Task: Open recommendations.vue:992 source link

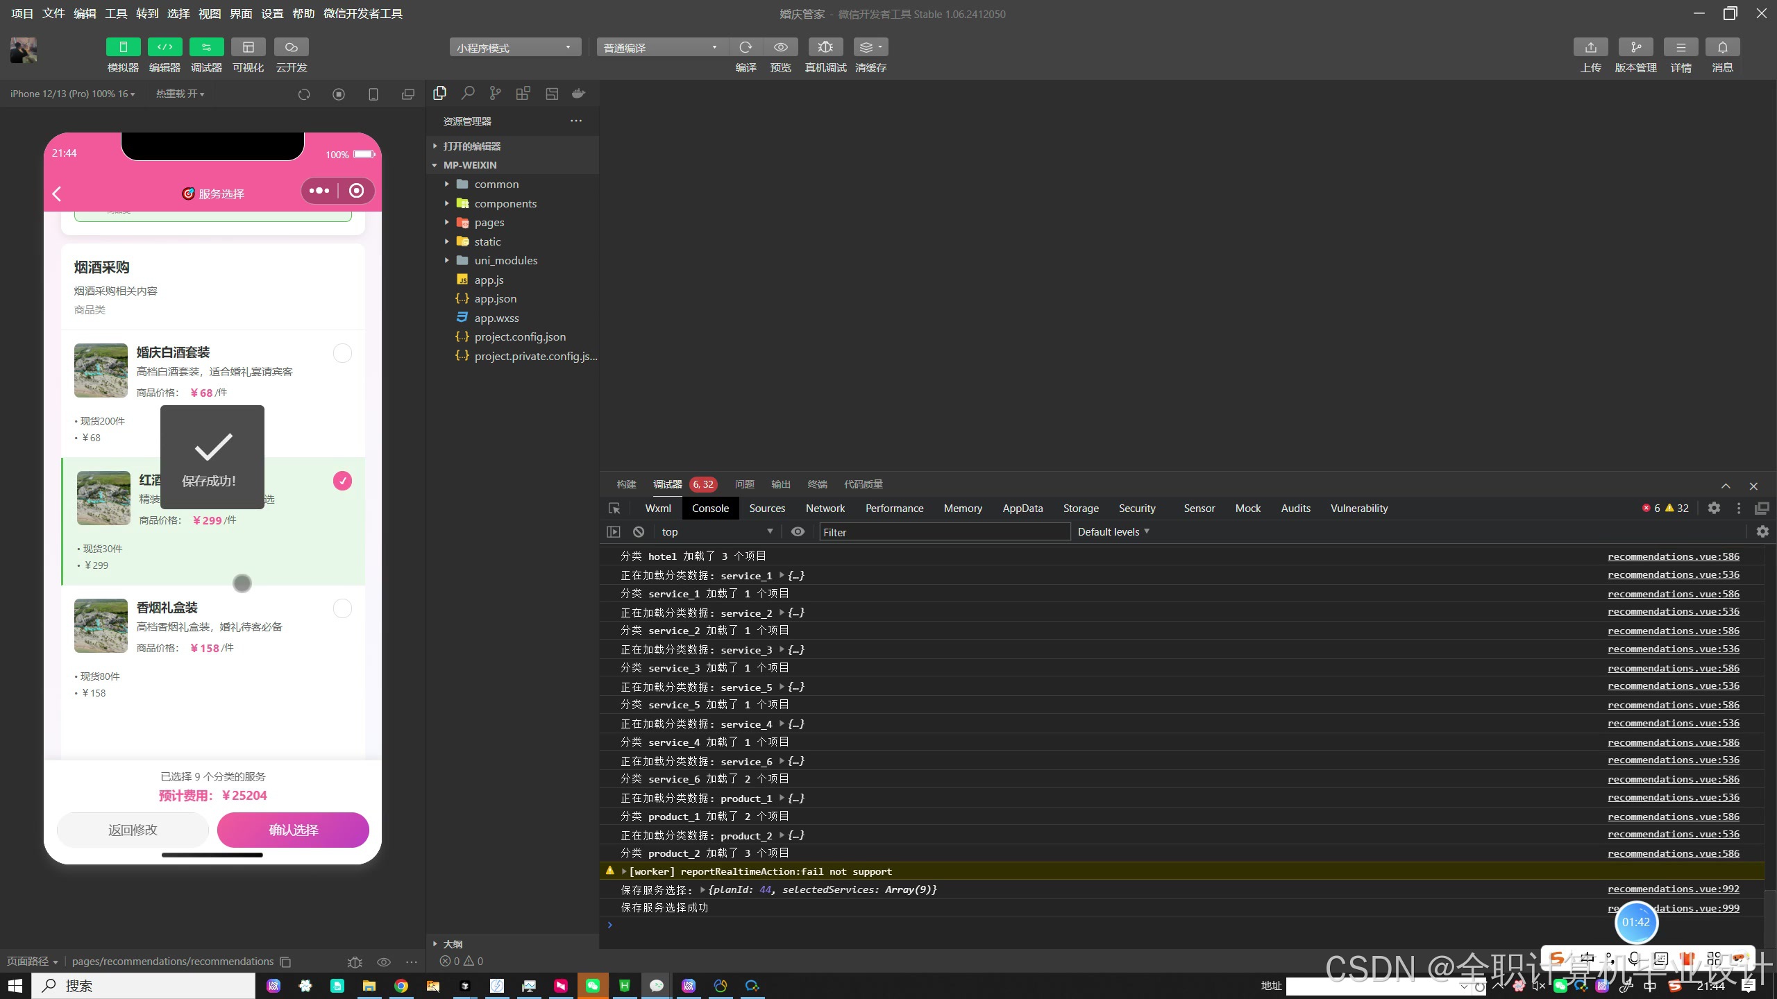Action: (x=1673, y=889)
